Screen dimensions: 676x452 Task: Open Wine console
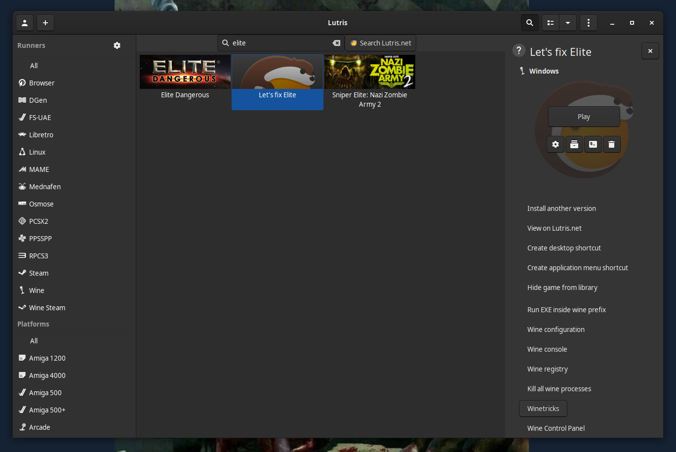point(547,349)
